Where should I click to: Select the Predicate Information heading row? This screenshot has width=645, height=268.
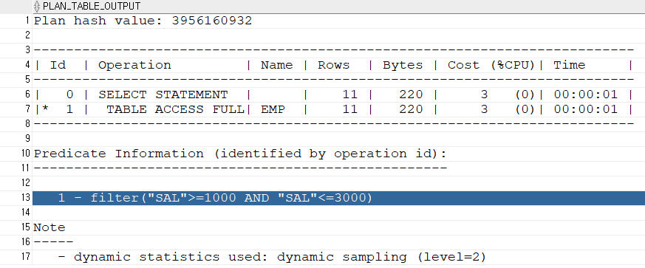[338, 154]
